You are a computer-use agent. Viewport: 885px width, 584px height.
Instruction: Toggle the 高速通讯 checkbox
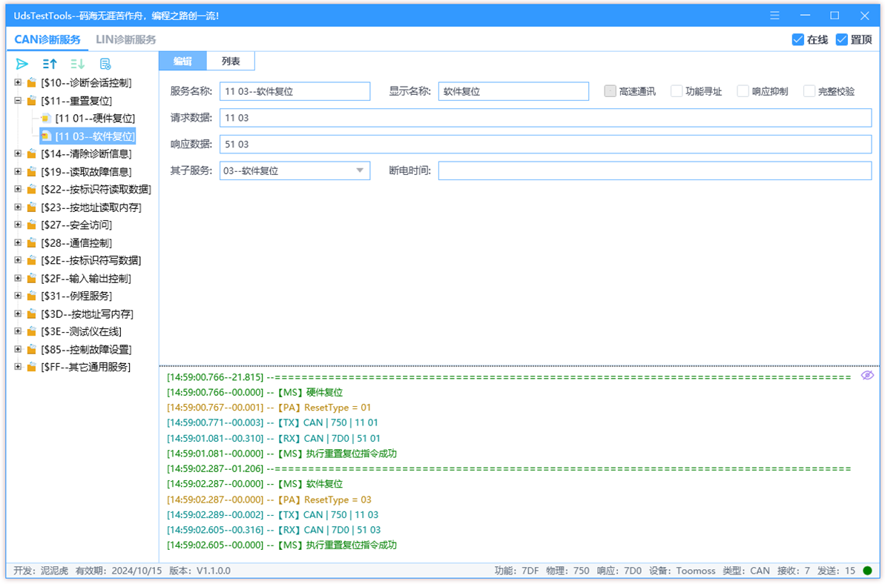[610, 90]
